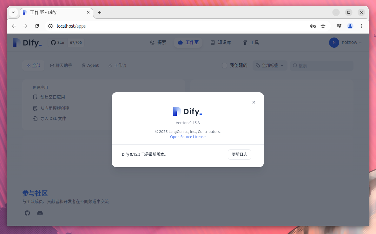Expand the browser tab search chevron

[x=13, y=12]
